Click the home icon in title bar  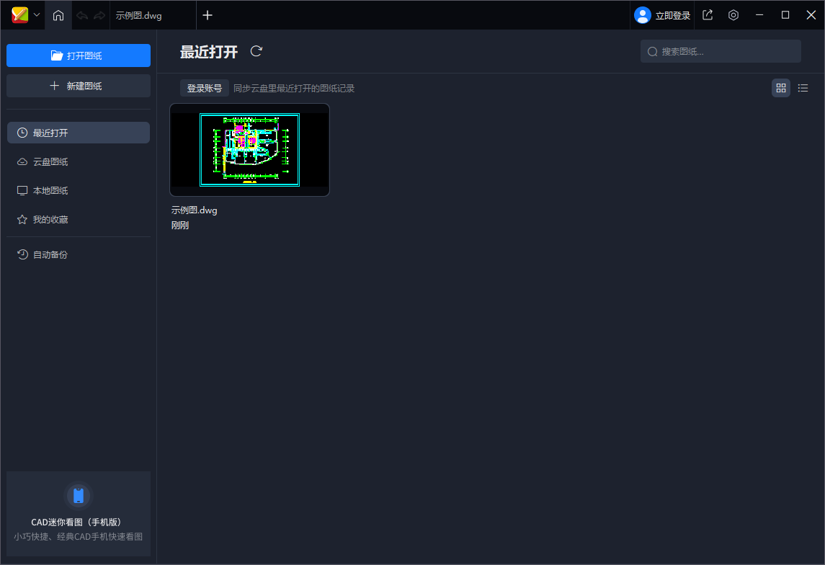point(58,15)
